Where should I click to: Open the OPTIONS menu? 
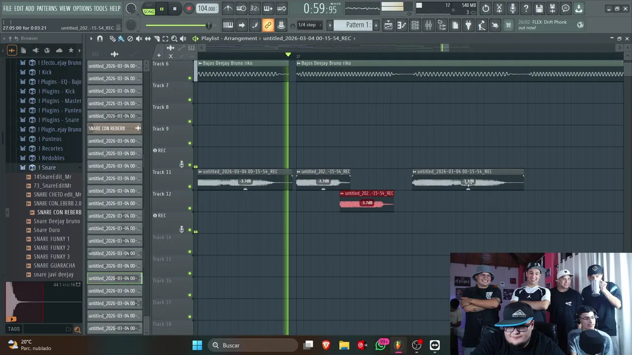pyautogui.click(x=82, y=8)
